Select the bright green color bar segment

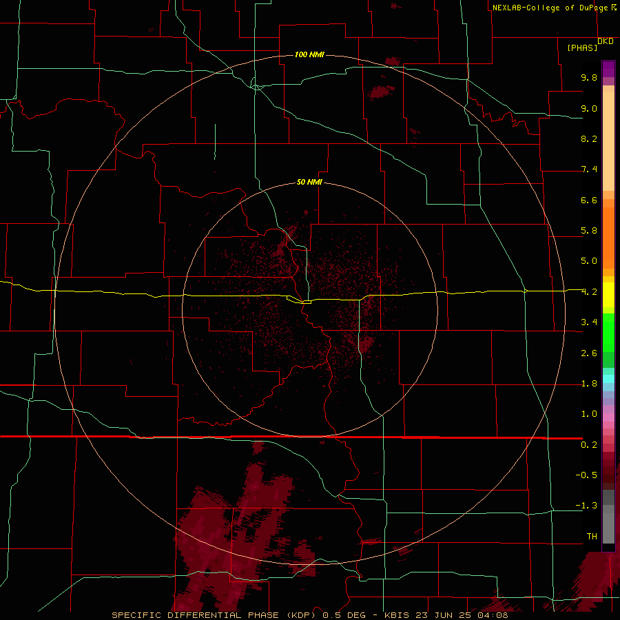[x=608, y=332]
